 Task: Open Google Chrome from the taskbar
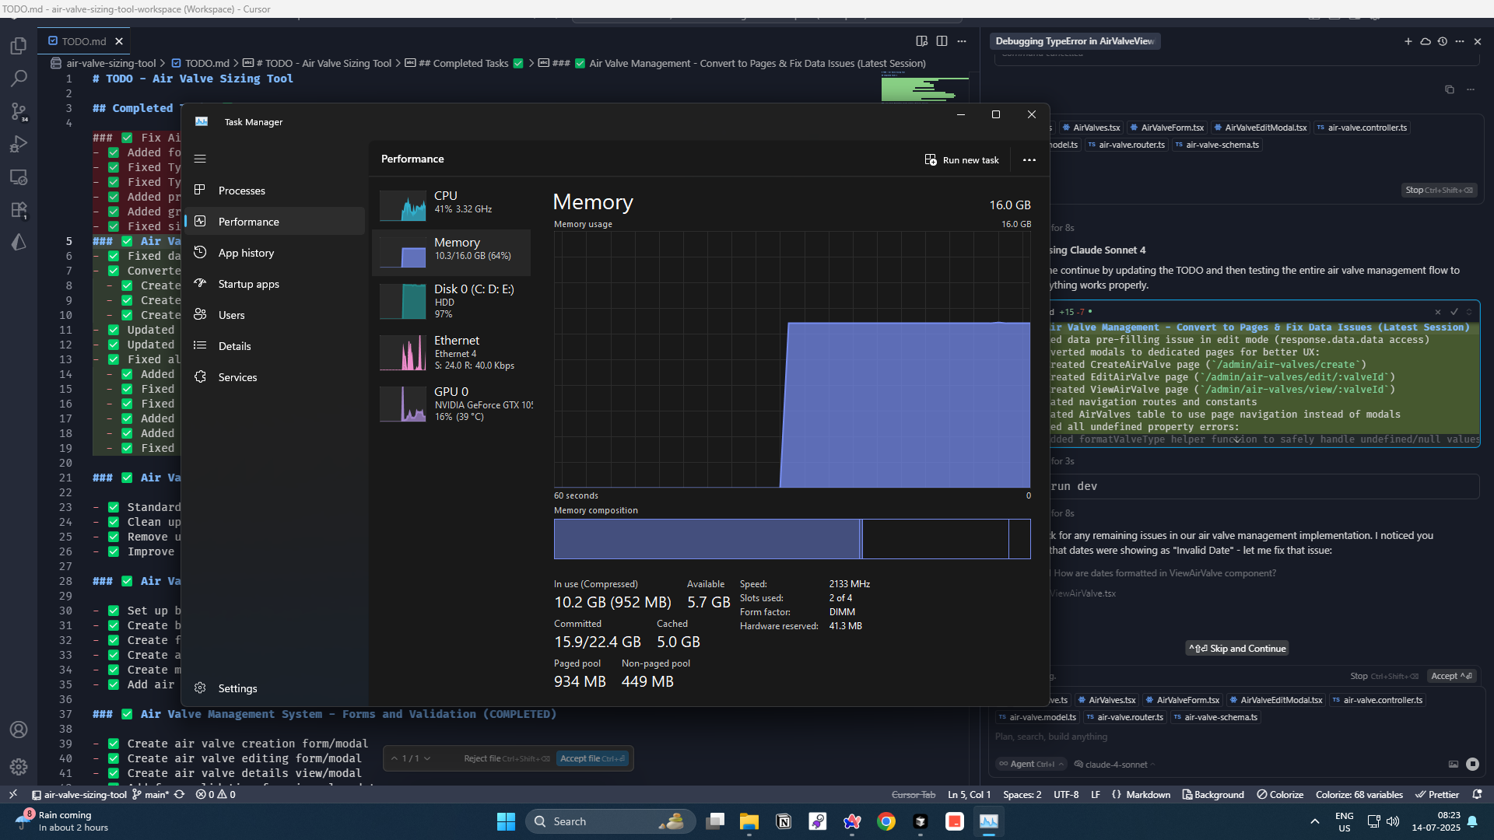click(x=886, y=821)
